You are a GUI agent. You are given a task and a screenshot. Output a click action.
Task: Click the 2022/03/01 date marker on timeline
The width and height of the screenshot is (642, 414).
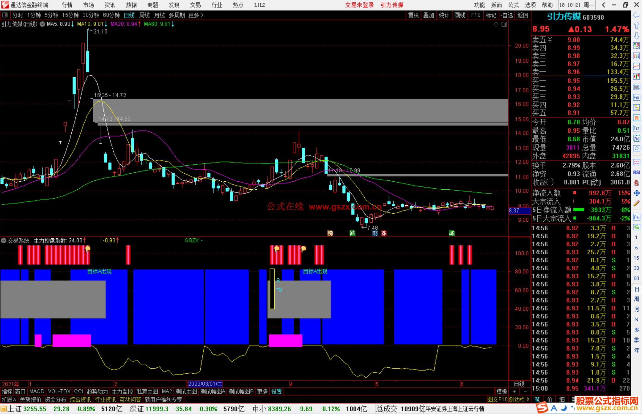pos(205,384)
